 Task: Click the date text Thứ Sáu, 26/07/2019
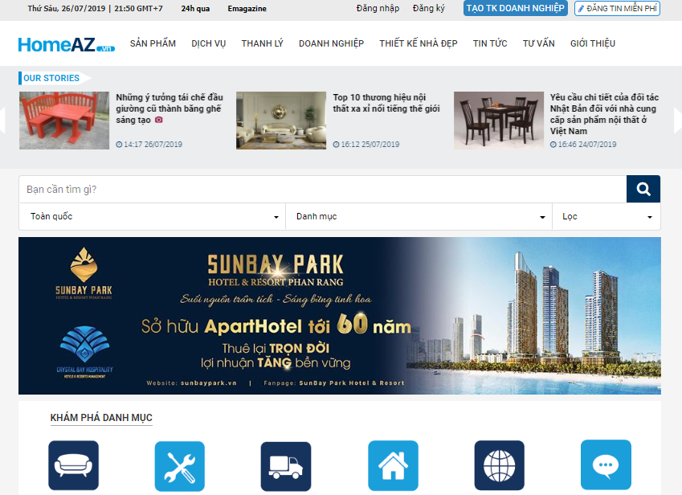click(66, 9)
